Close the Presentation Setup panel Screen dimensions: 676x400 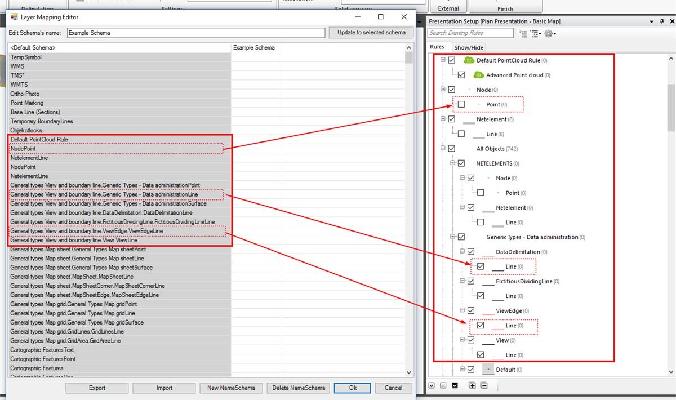click(x=671, y=21)
